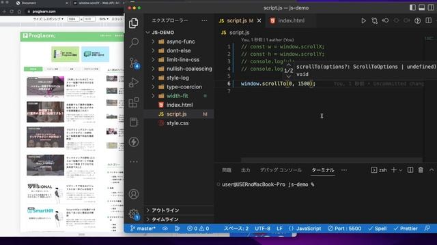Change the LF end of line setting
The image size is (437, 245).
pyautogui.click(x=279, y=229)
